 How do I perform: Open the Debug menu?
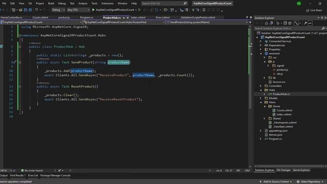[62, 4]
